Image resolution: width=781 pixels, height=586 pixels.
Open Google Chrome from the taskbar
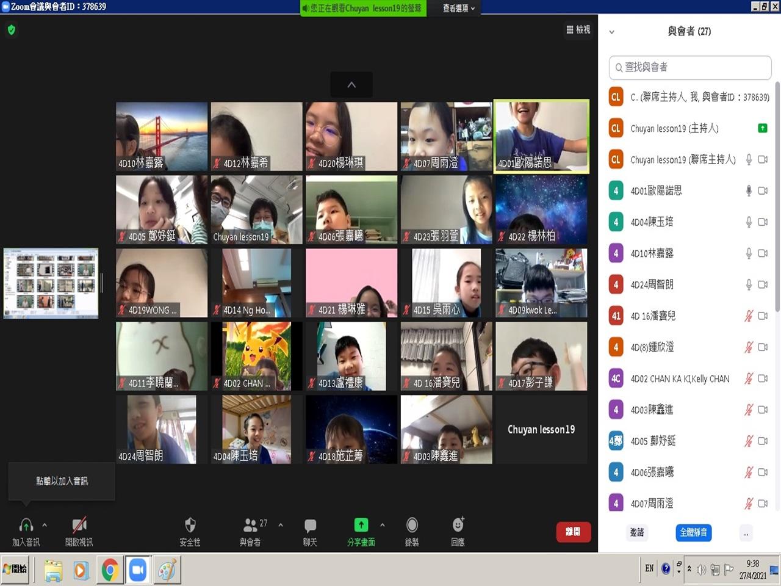[110, 570]
